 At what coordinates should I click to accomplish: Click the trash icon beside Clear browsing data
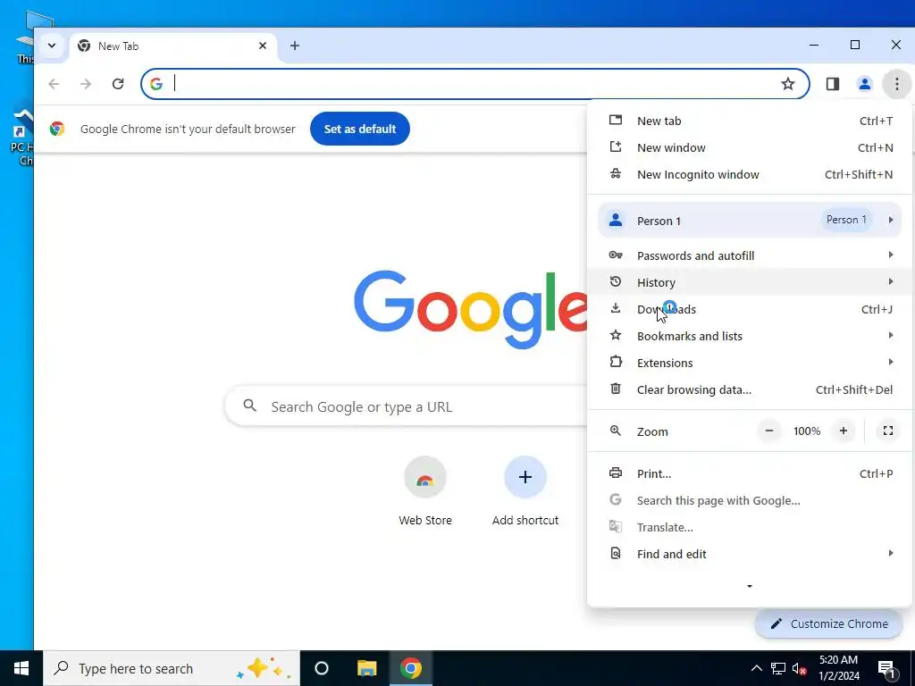(615, 389)
